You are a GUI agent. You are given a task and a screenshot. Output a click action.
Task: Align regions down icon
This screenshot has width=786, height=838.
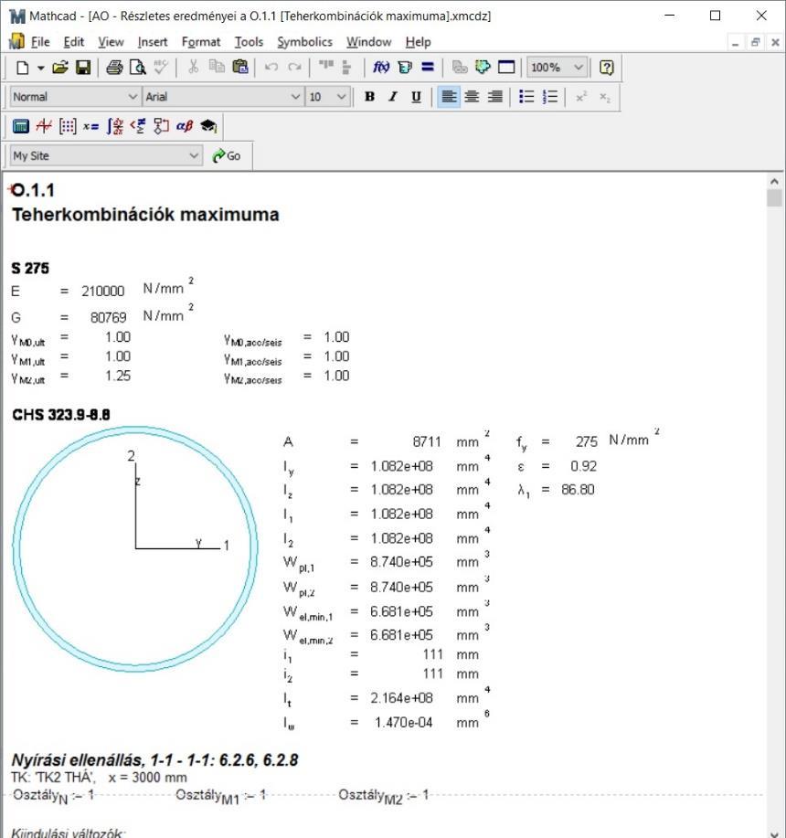tap(346, 67)
